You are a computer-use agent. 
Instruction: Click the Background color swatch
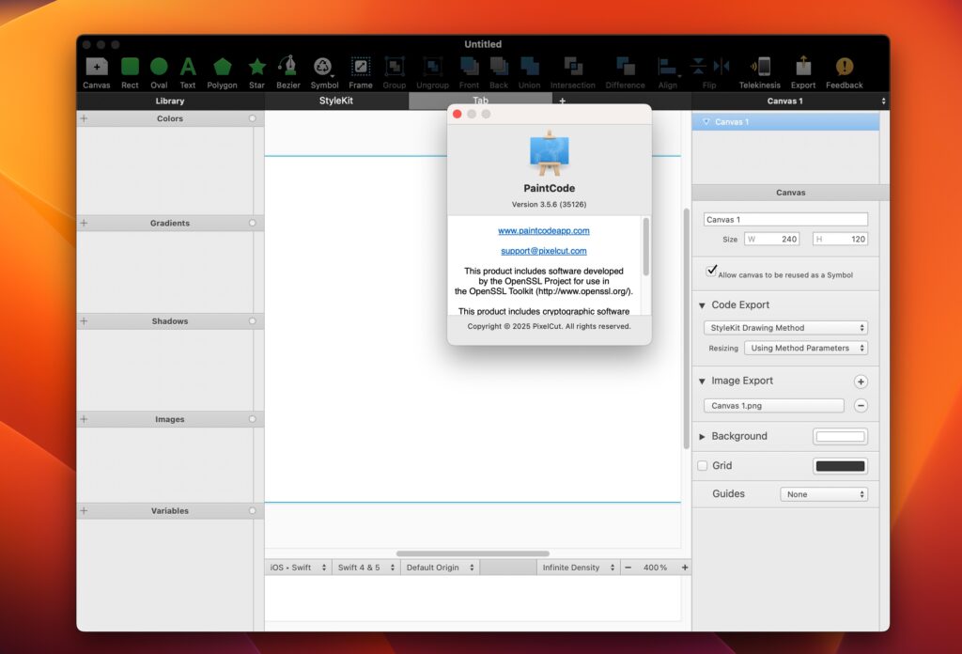(x=840, y=436)
